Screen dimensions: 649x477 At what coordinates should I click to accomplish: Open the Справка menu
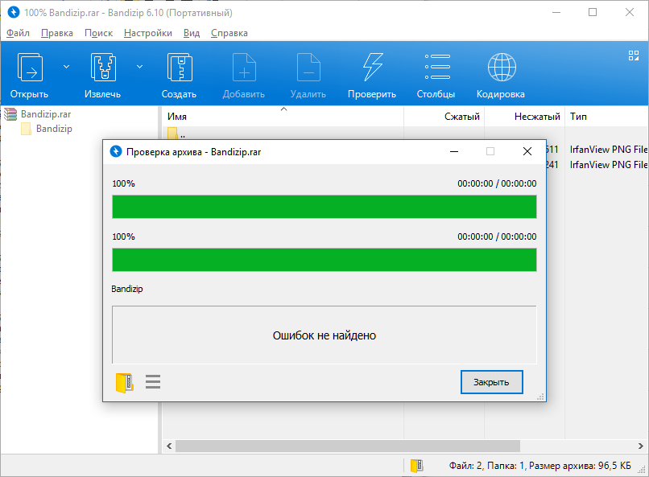[x=229, y=33]
